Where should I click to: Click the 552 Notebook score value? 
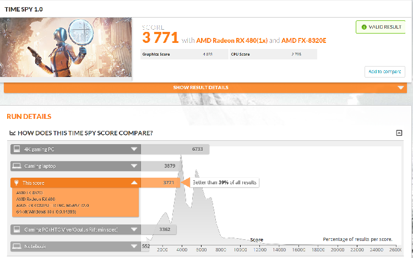pyautogui.click(x=146, y=246)
